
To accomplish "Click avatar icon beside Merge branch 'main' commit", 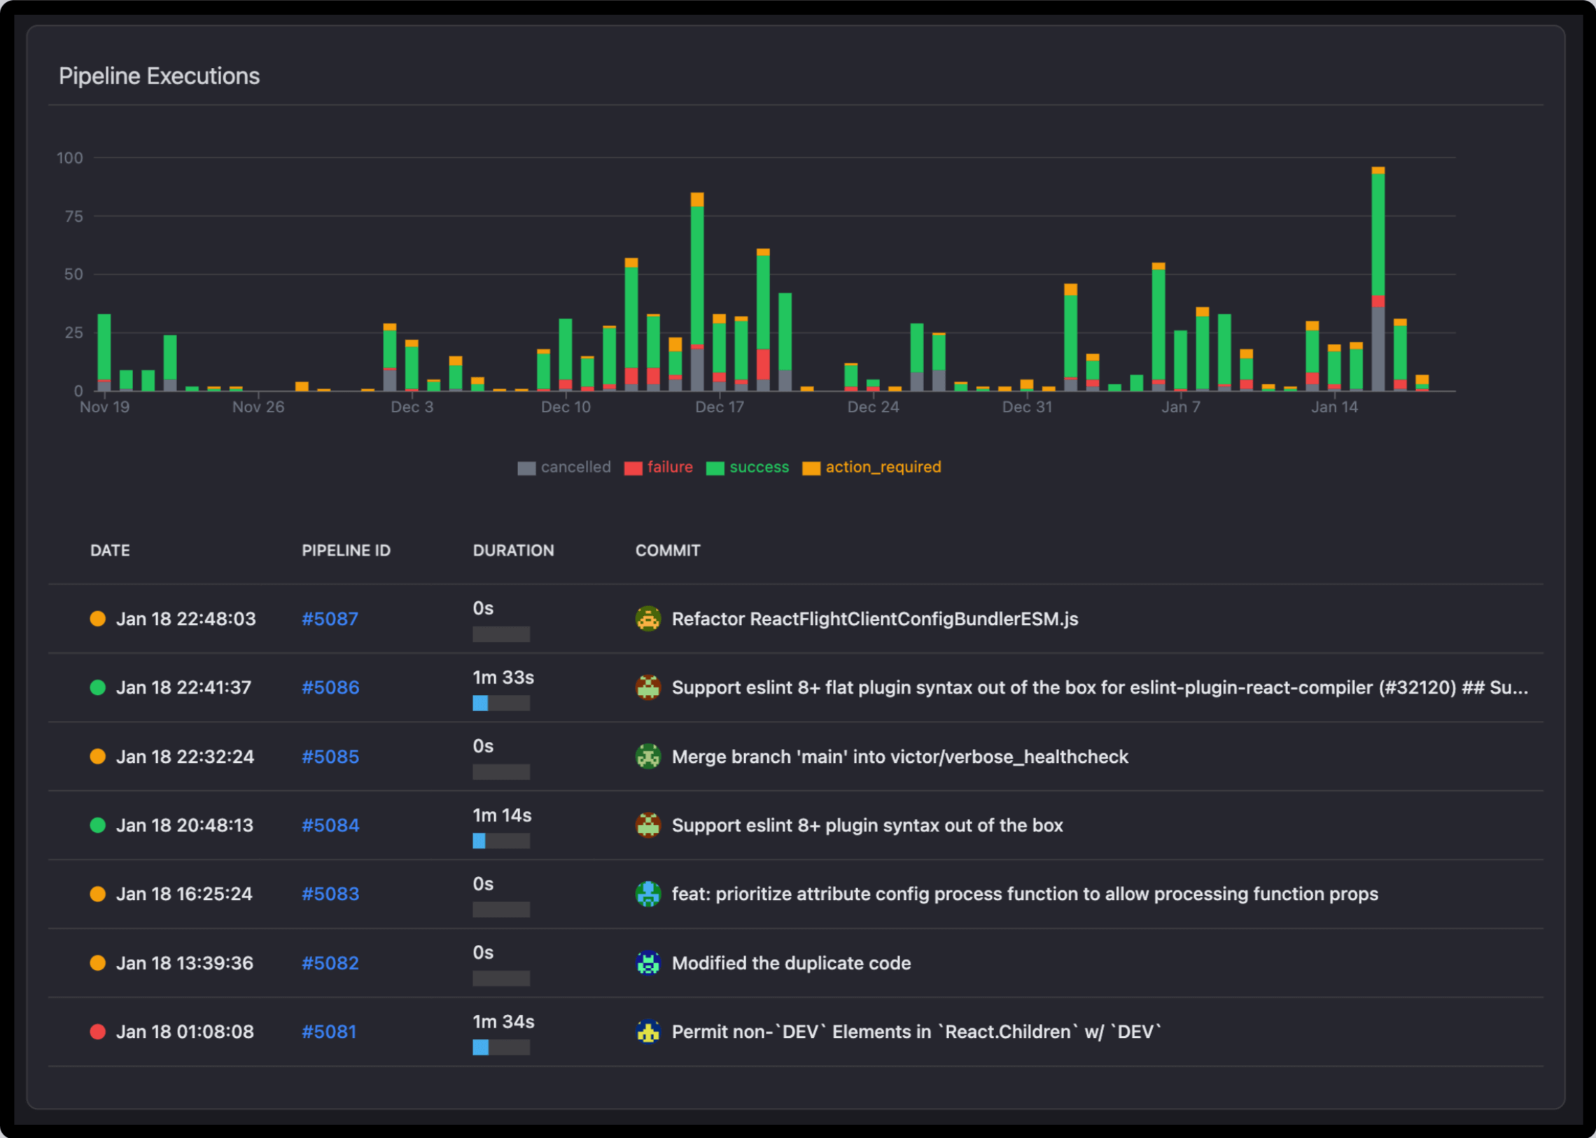I will coord(647,756).
